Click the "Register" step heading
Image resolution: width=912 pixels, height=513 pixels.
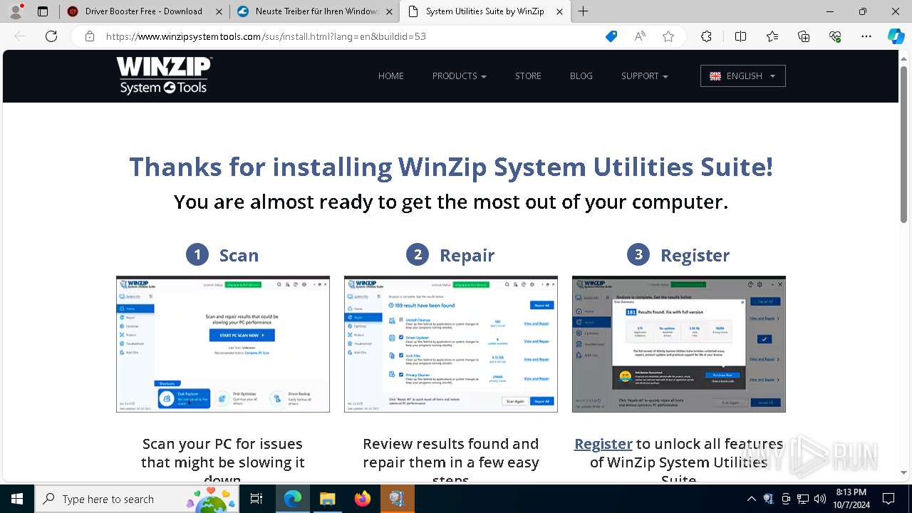[695, 255]
